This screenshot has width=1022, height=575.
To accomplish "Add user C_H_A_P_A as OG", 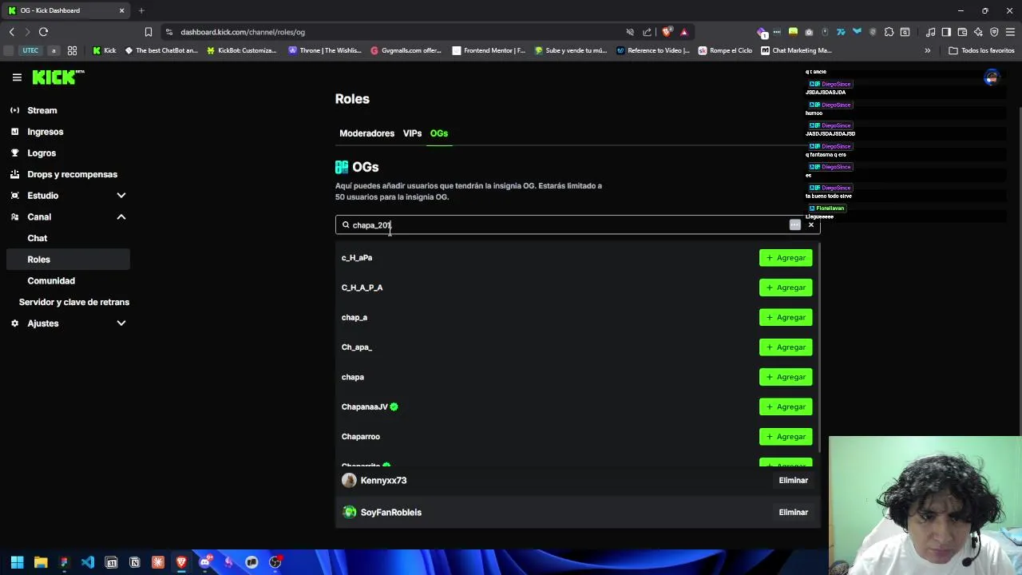I will click(x=786, y=287).
